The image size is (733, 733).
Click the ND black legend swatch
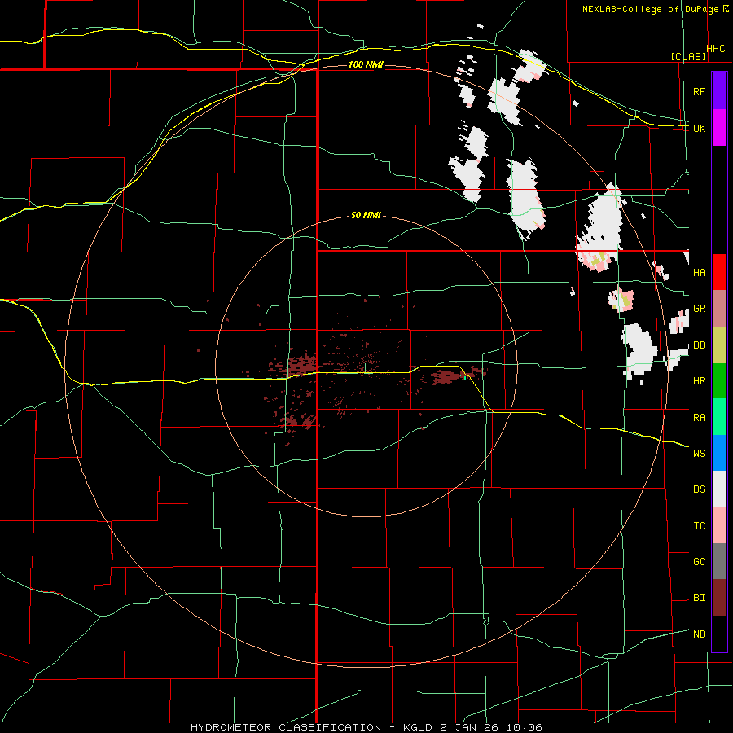(x=719, y=634)
